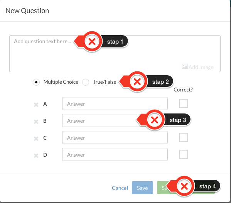The height and width of the screenshot is (203, 231).
Task: Remove answer option A with its X icon
Action: (x=36, y=105)
